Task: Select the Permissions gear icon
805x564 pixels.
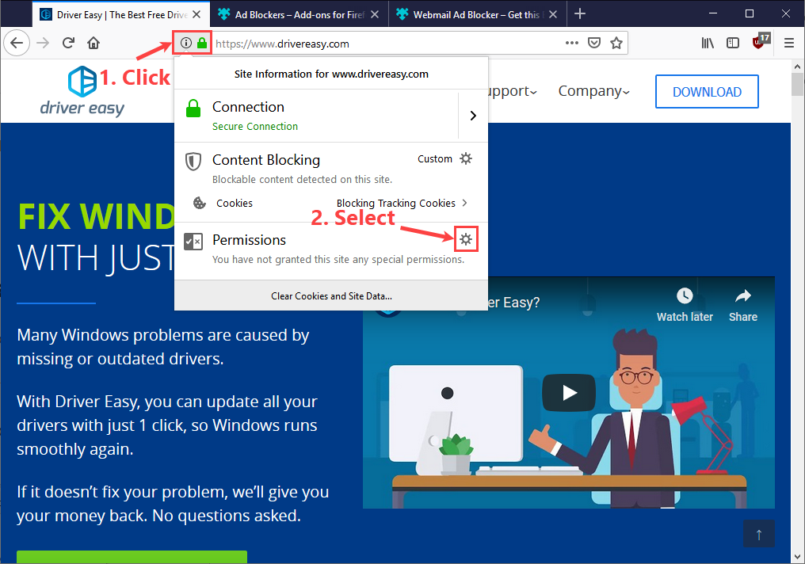Action: (467, 238)
